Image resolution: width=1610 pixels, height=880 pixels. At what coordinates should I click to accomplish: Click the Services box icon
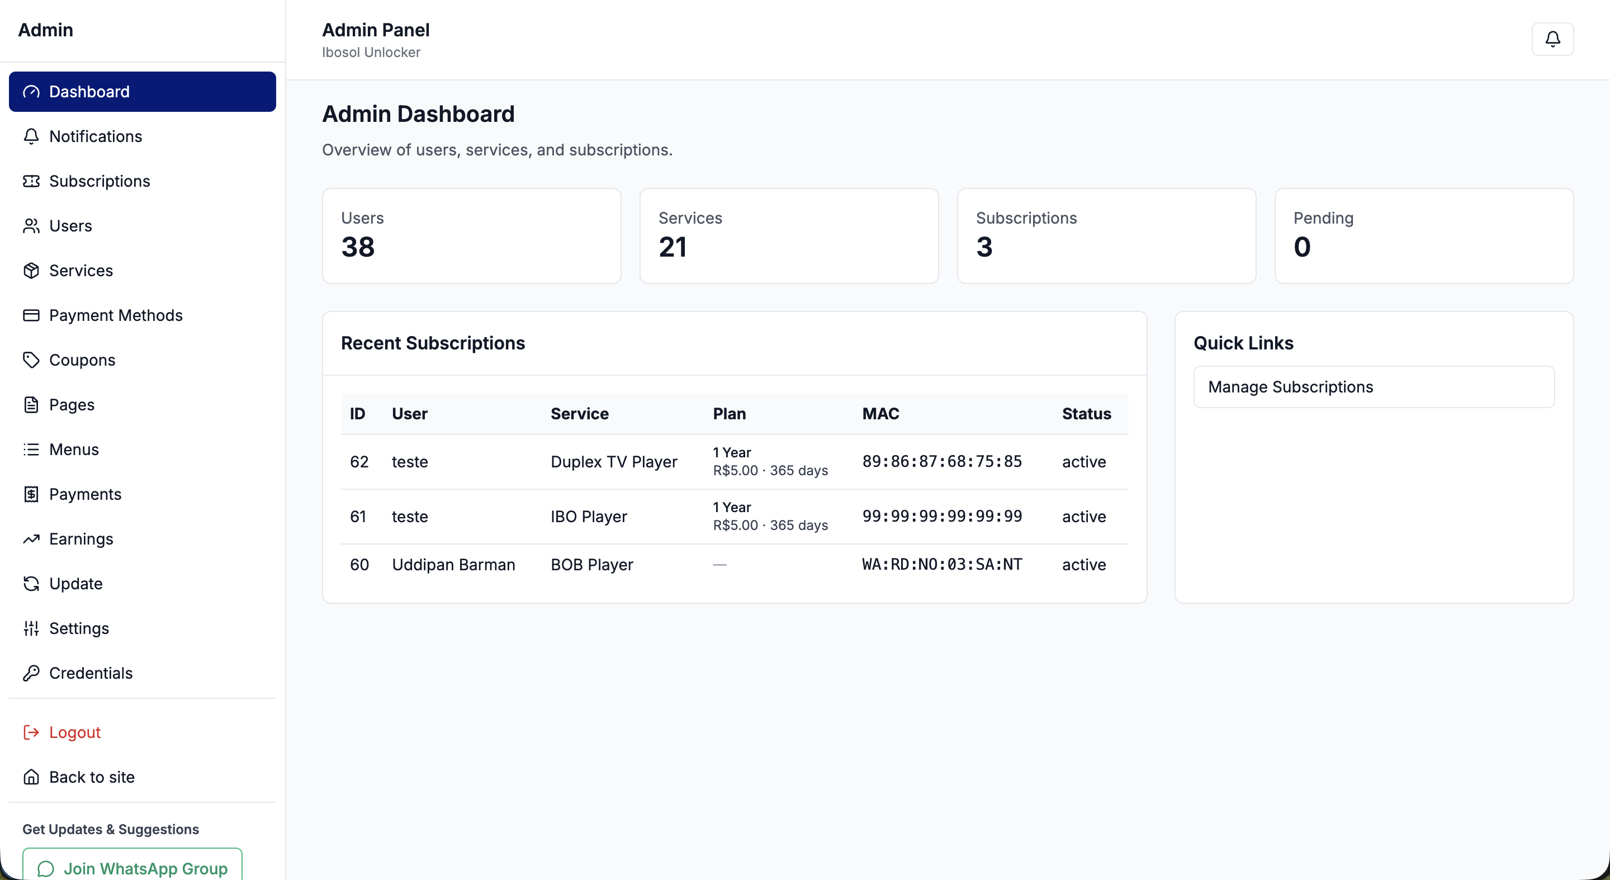click(31, 271)
